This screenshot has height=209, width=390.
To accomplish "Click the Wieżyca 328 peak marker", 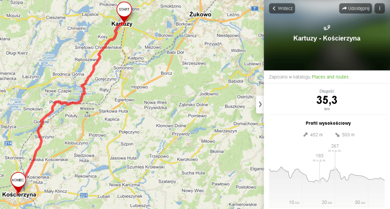I will click(x=87, y=113).
